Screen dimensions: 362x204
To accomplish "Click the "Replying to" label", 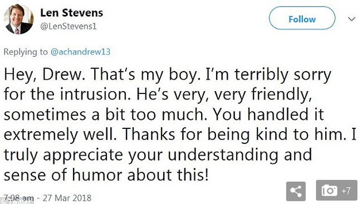I will pyautogui.click(x=26, y=52).
